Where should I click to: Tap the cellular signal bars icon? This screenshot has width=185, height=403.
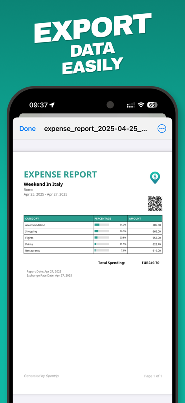pyautogui.click(x=131, y=105)
